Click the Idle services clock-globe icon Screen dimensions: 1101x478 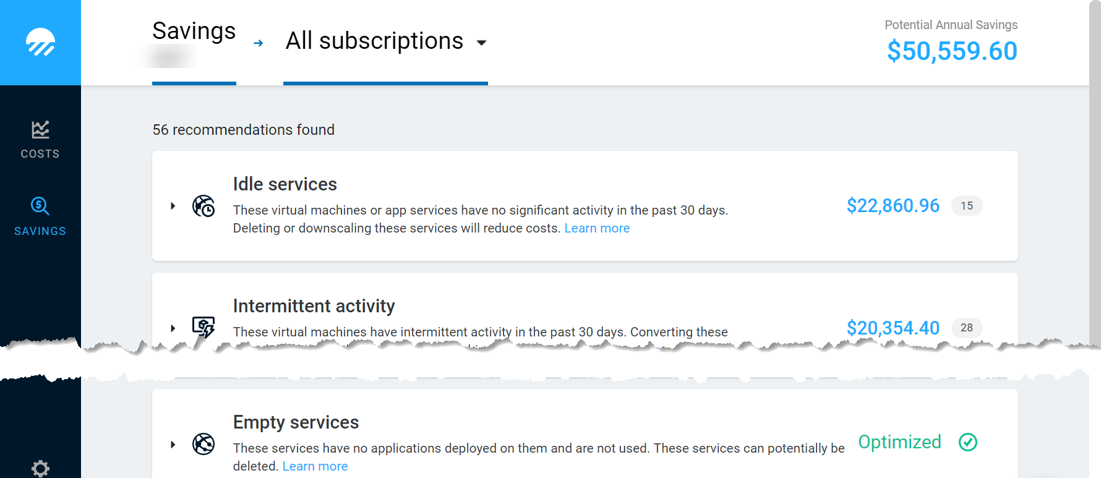(x=203, y=206)
